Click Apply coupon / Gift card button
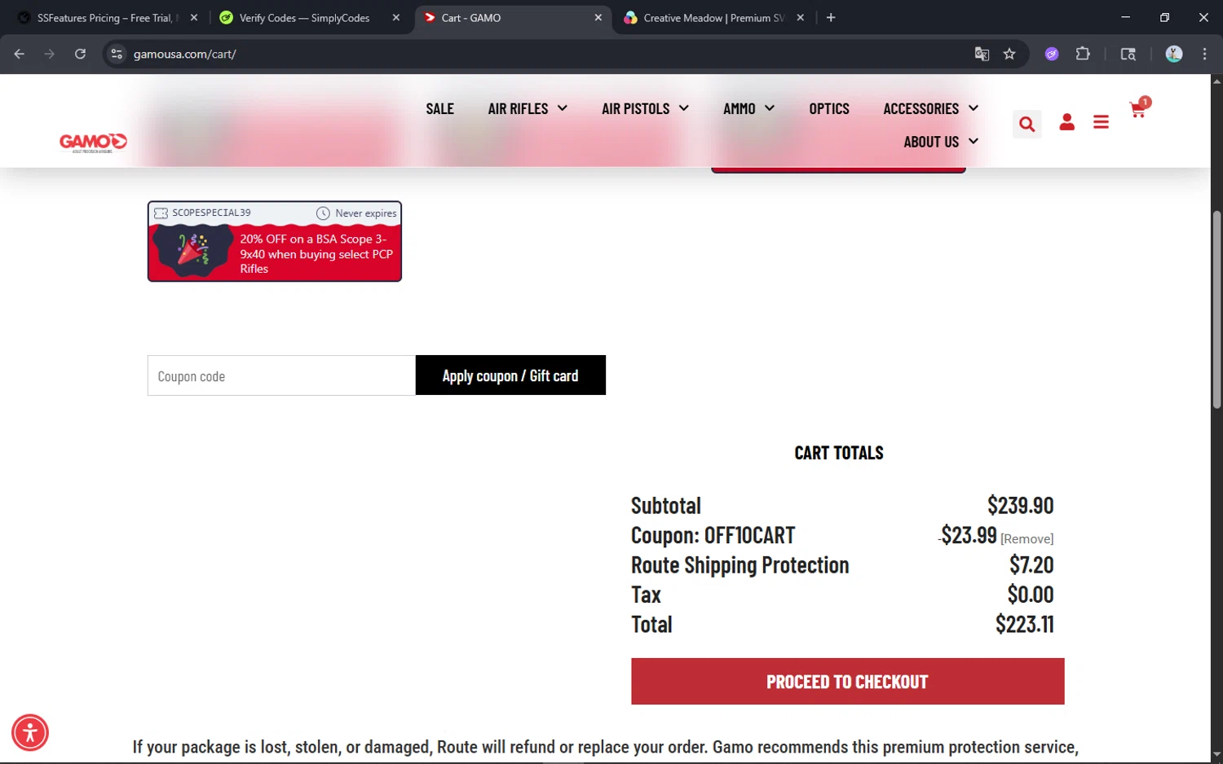The width and height of the screenshot is (1223, 764). pyautogui.click(x=510, y=375)
